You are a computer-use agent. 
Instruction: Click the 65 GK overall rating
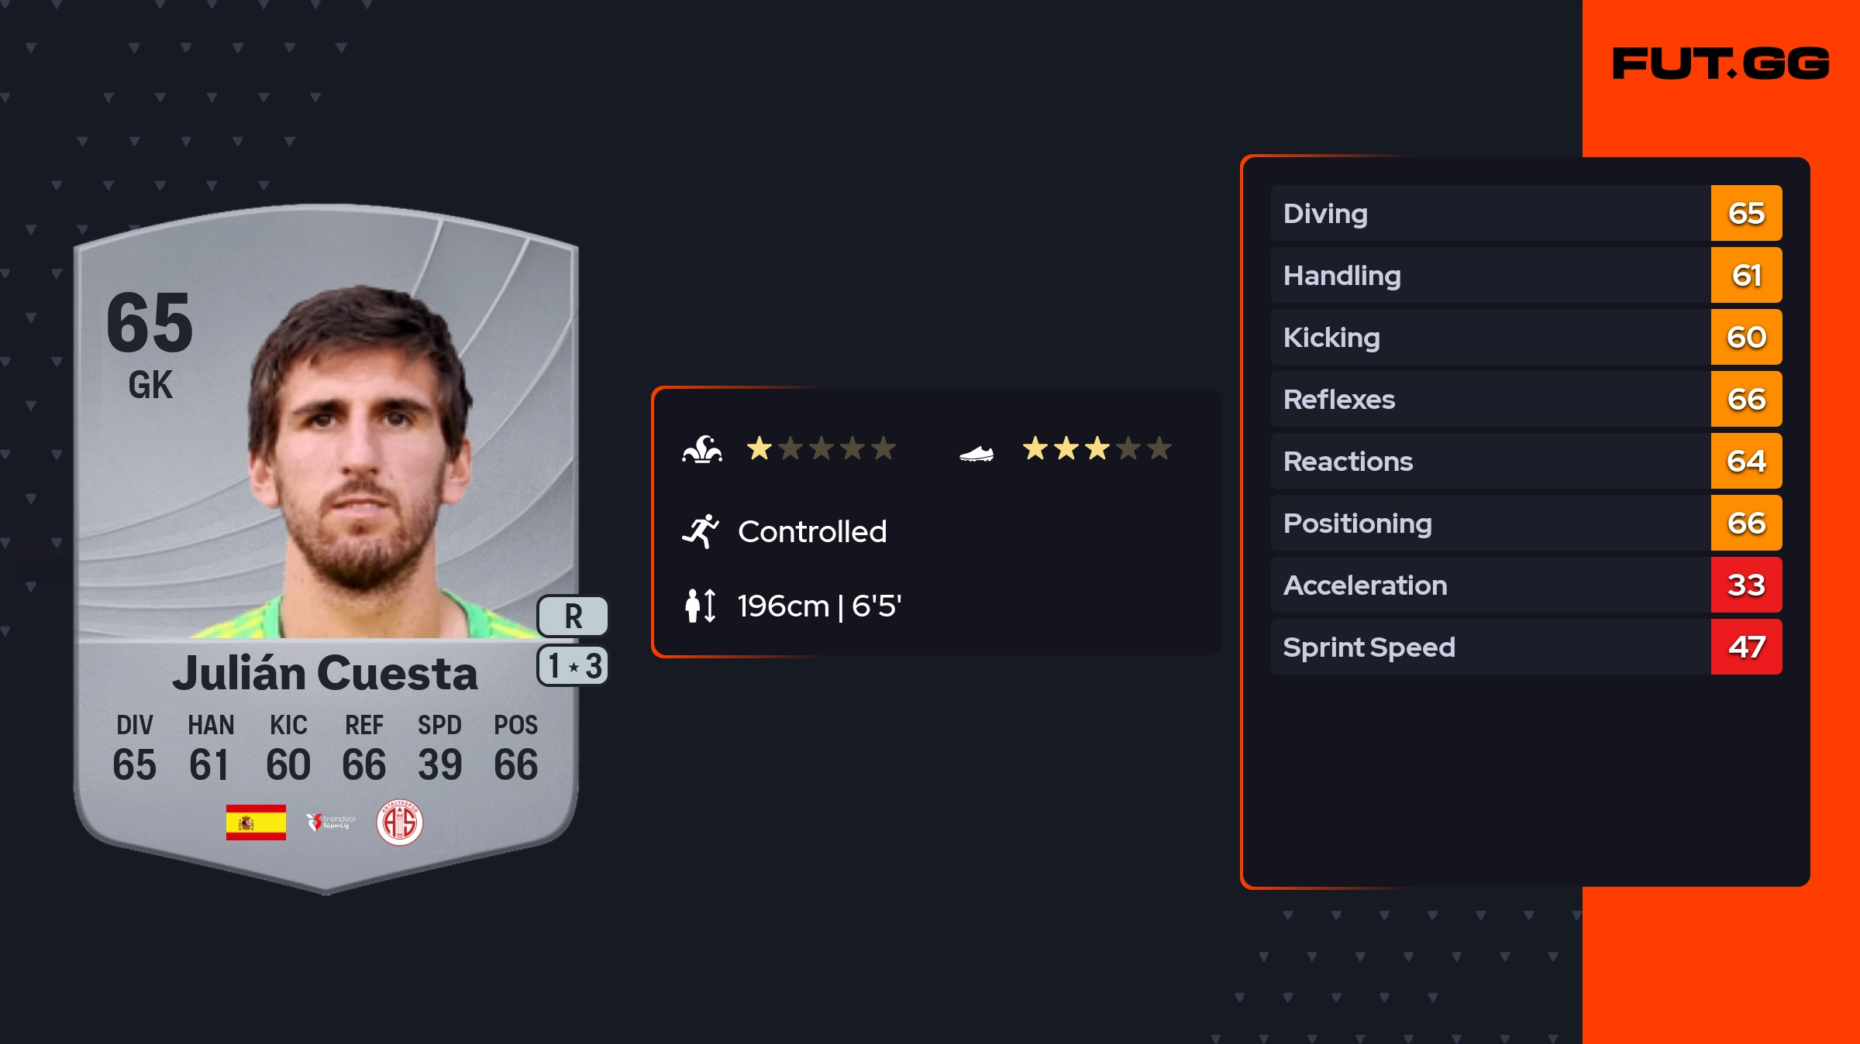[150, 341]
